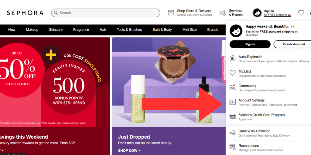Click the Same-Day Unlimited delivery icon

(232, 133)
